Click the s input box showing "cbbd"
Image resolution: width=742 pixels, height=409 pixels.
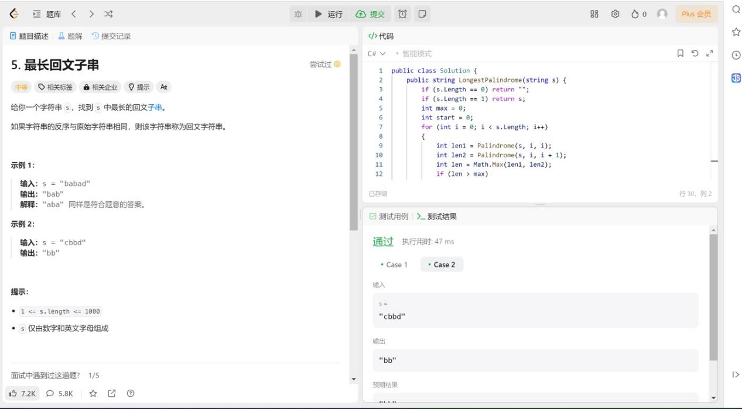[535, 310]
